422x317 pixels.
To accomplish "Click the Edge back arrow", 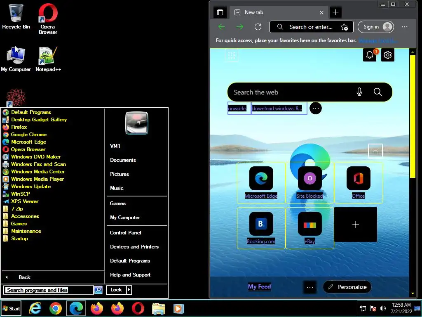I will (x=221, y=27).
